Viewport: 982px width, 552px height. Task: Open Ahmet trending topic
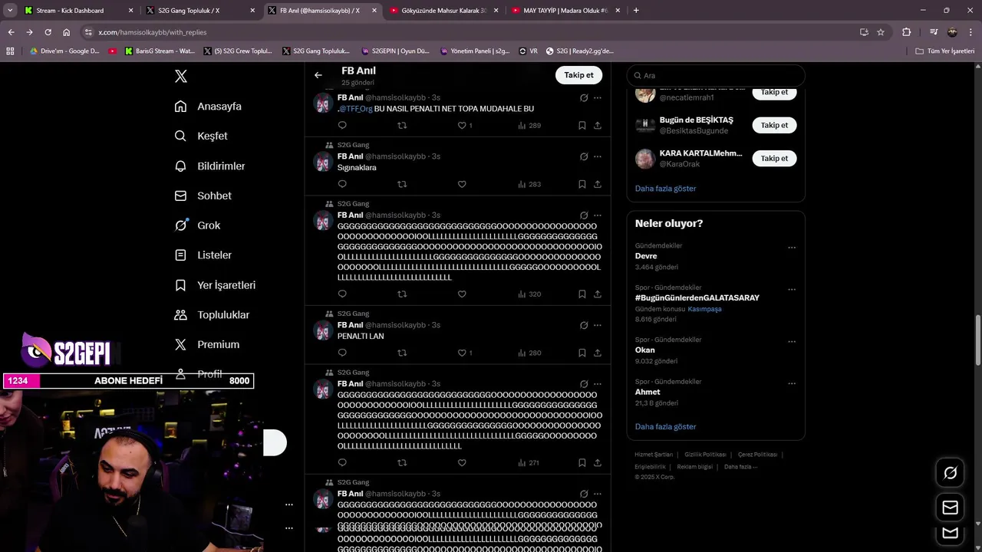pos(648,392)
